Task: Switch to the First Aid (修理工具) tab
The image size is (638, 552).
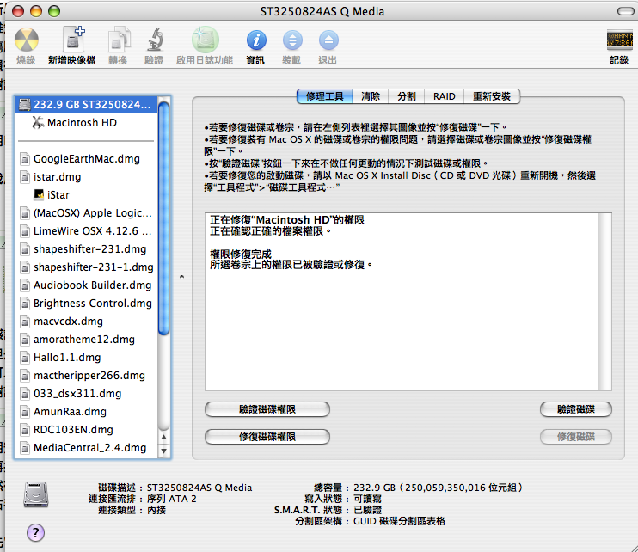Action: coord(325,96)
